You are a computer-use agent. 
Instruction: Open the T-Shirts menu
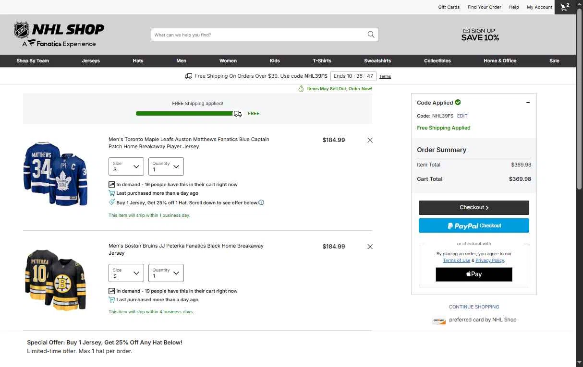[322, 61]
